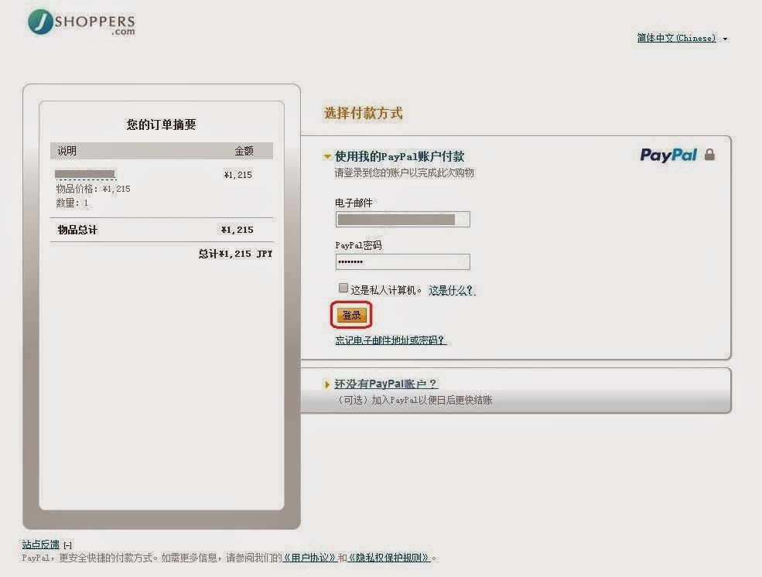Collapse the 站点反馈 [-] toggle
Viewport: 762px width, 577px height.
[x=68, y=545]
